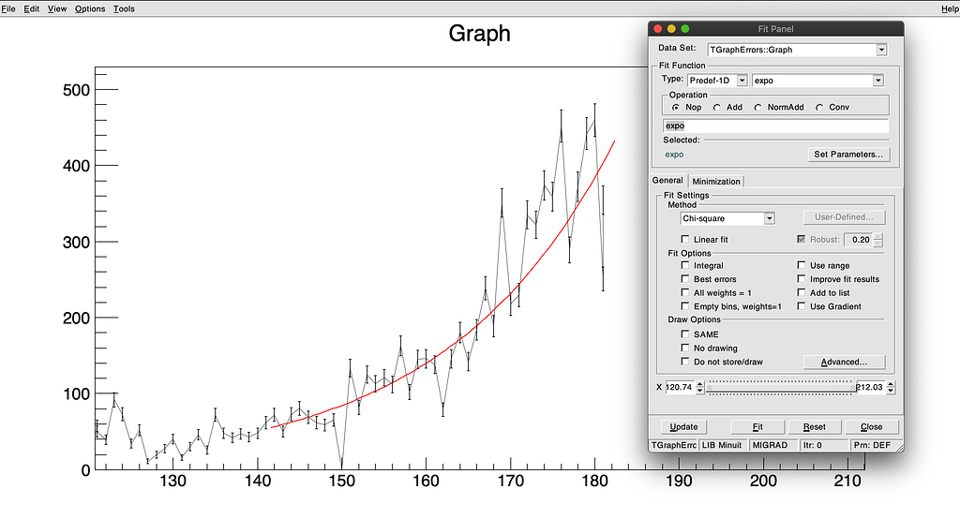This screenshot has width=960, height=519.
Task: Click the Reset button
Action: (815, 427)
